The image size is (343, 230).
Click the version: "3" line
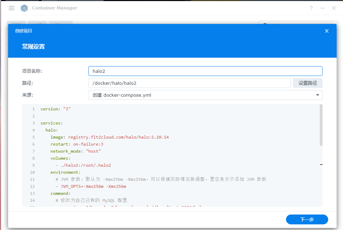click(x=56, y=109)
